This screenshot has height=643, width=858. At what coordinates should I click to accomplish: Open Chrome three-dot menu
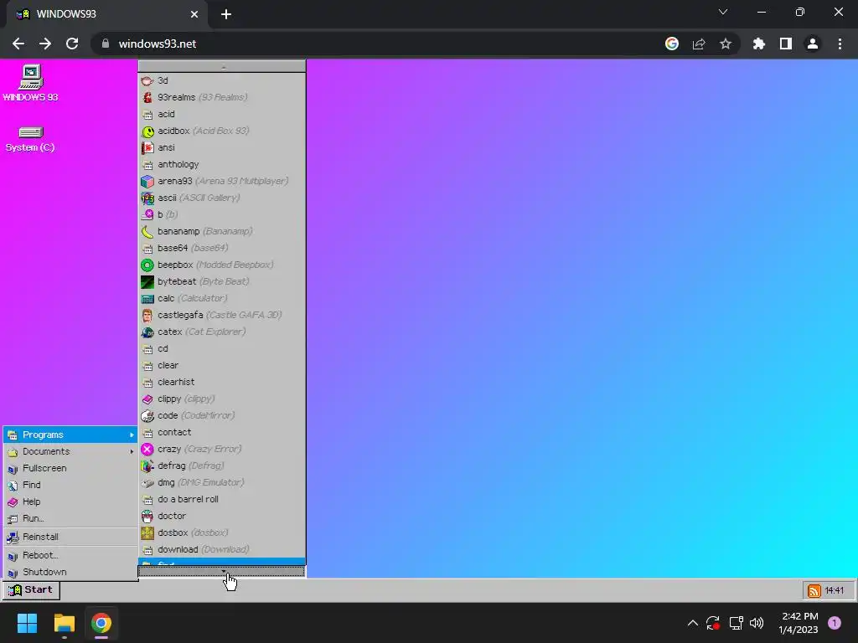(840, 44)
